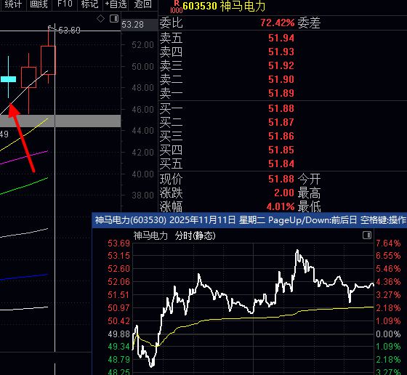This screenshot has height=375, width=407.
Task: Open the 画线 drawing tool
Action: (39, 4)
